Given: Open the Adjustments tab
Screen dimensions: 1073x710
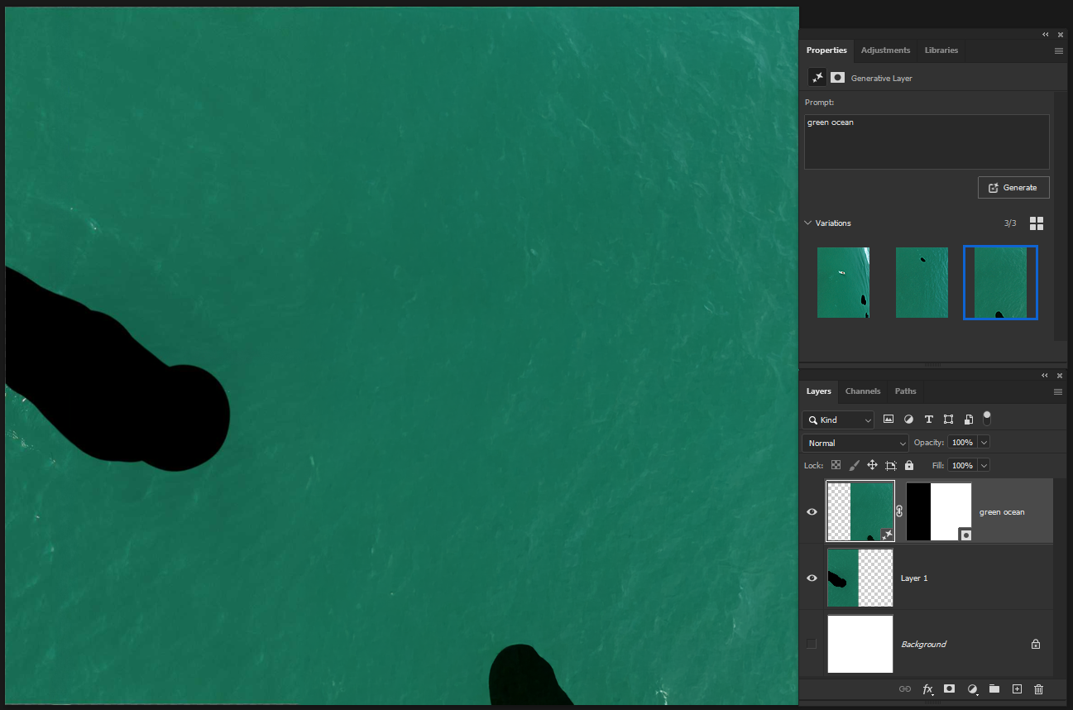Looking at the screenshot, I should pyautogui.click(x=885, y=50).
